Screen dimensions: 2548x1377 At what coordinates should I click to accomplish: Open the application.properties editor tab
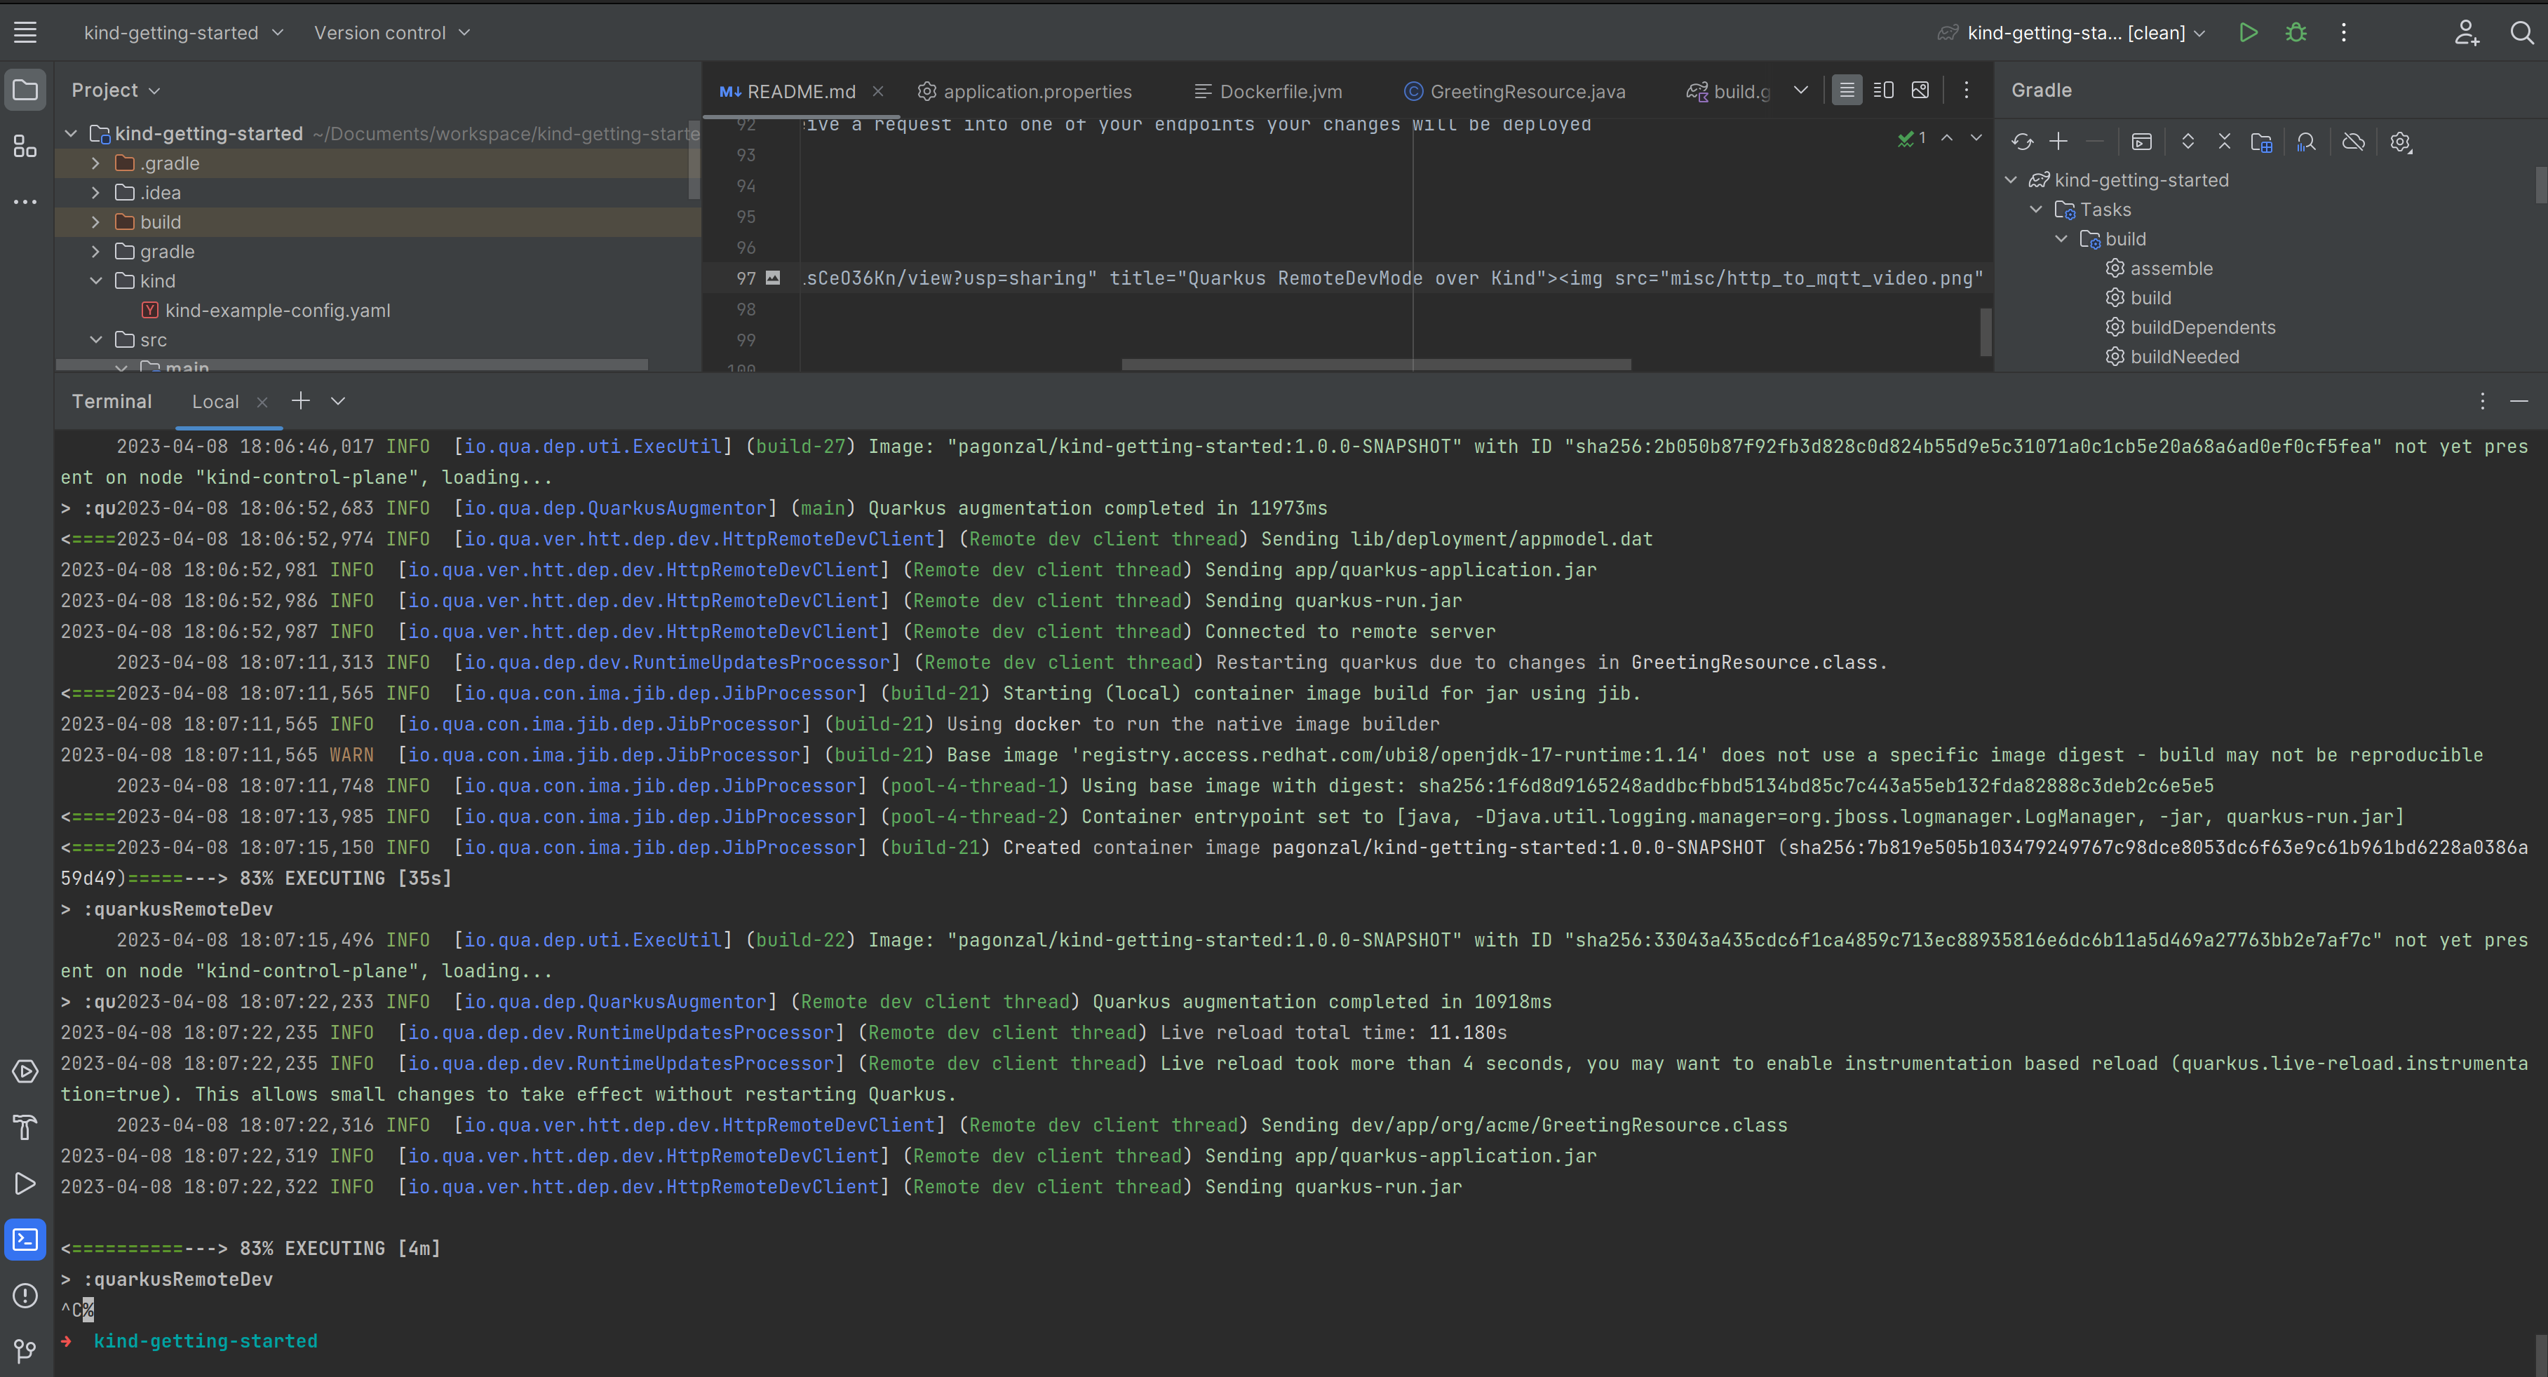(1037, 92)
